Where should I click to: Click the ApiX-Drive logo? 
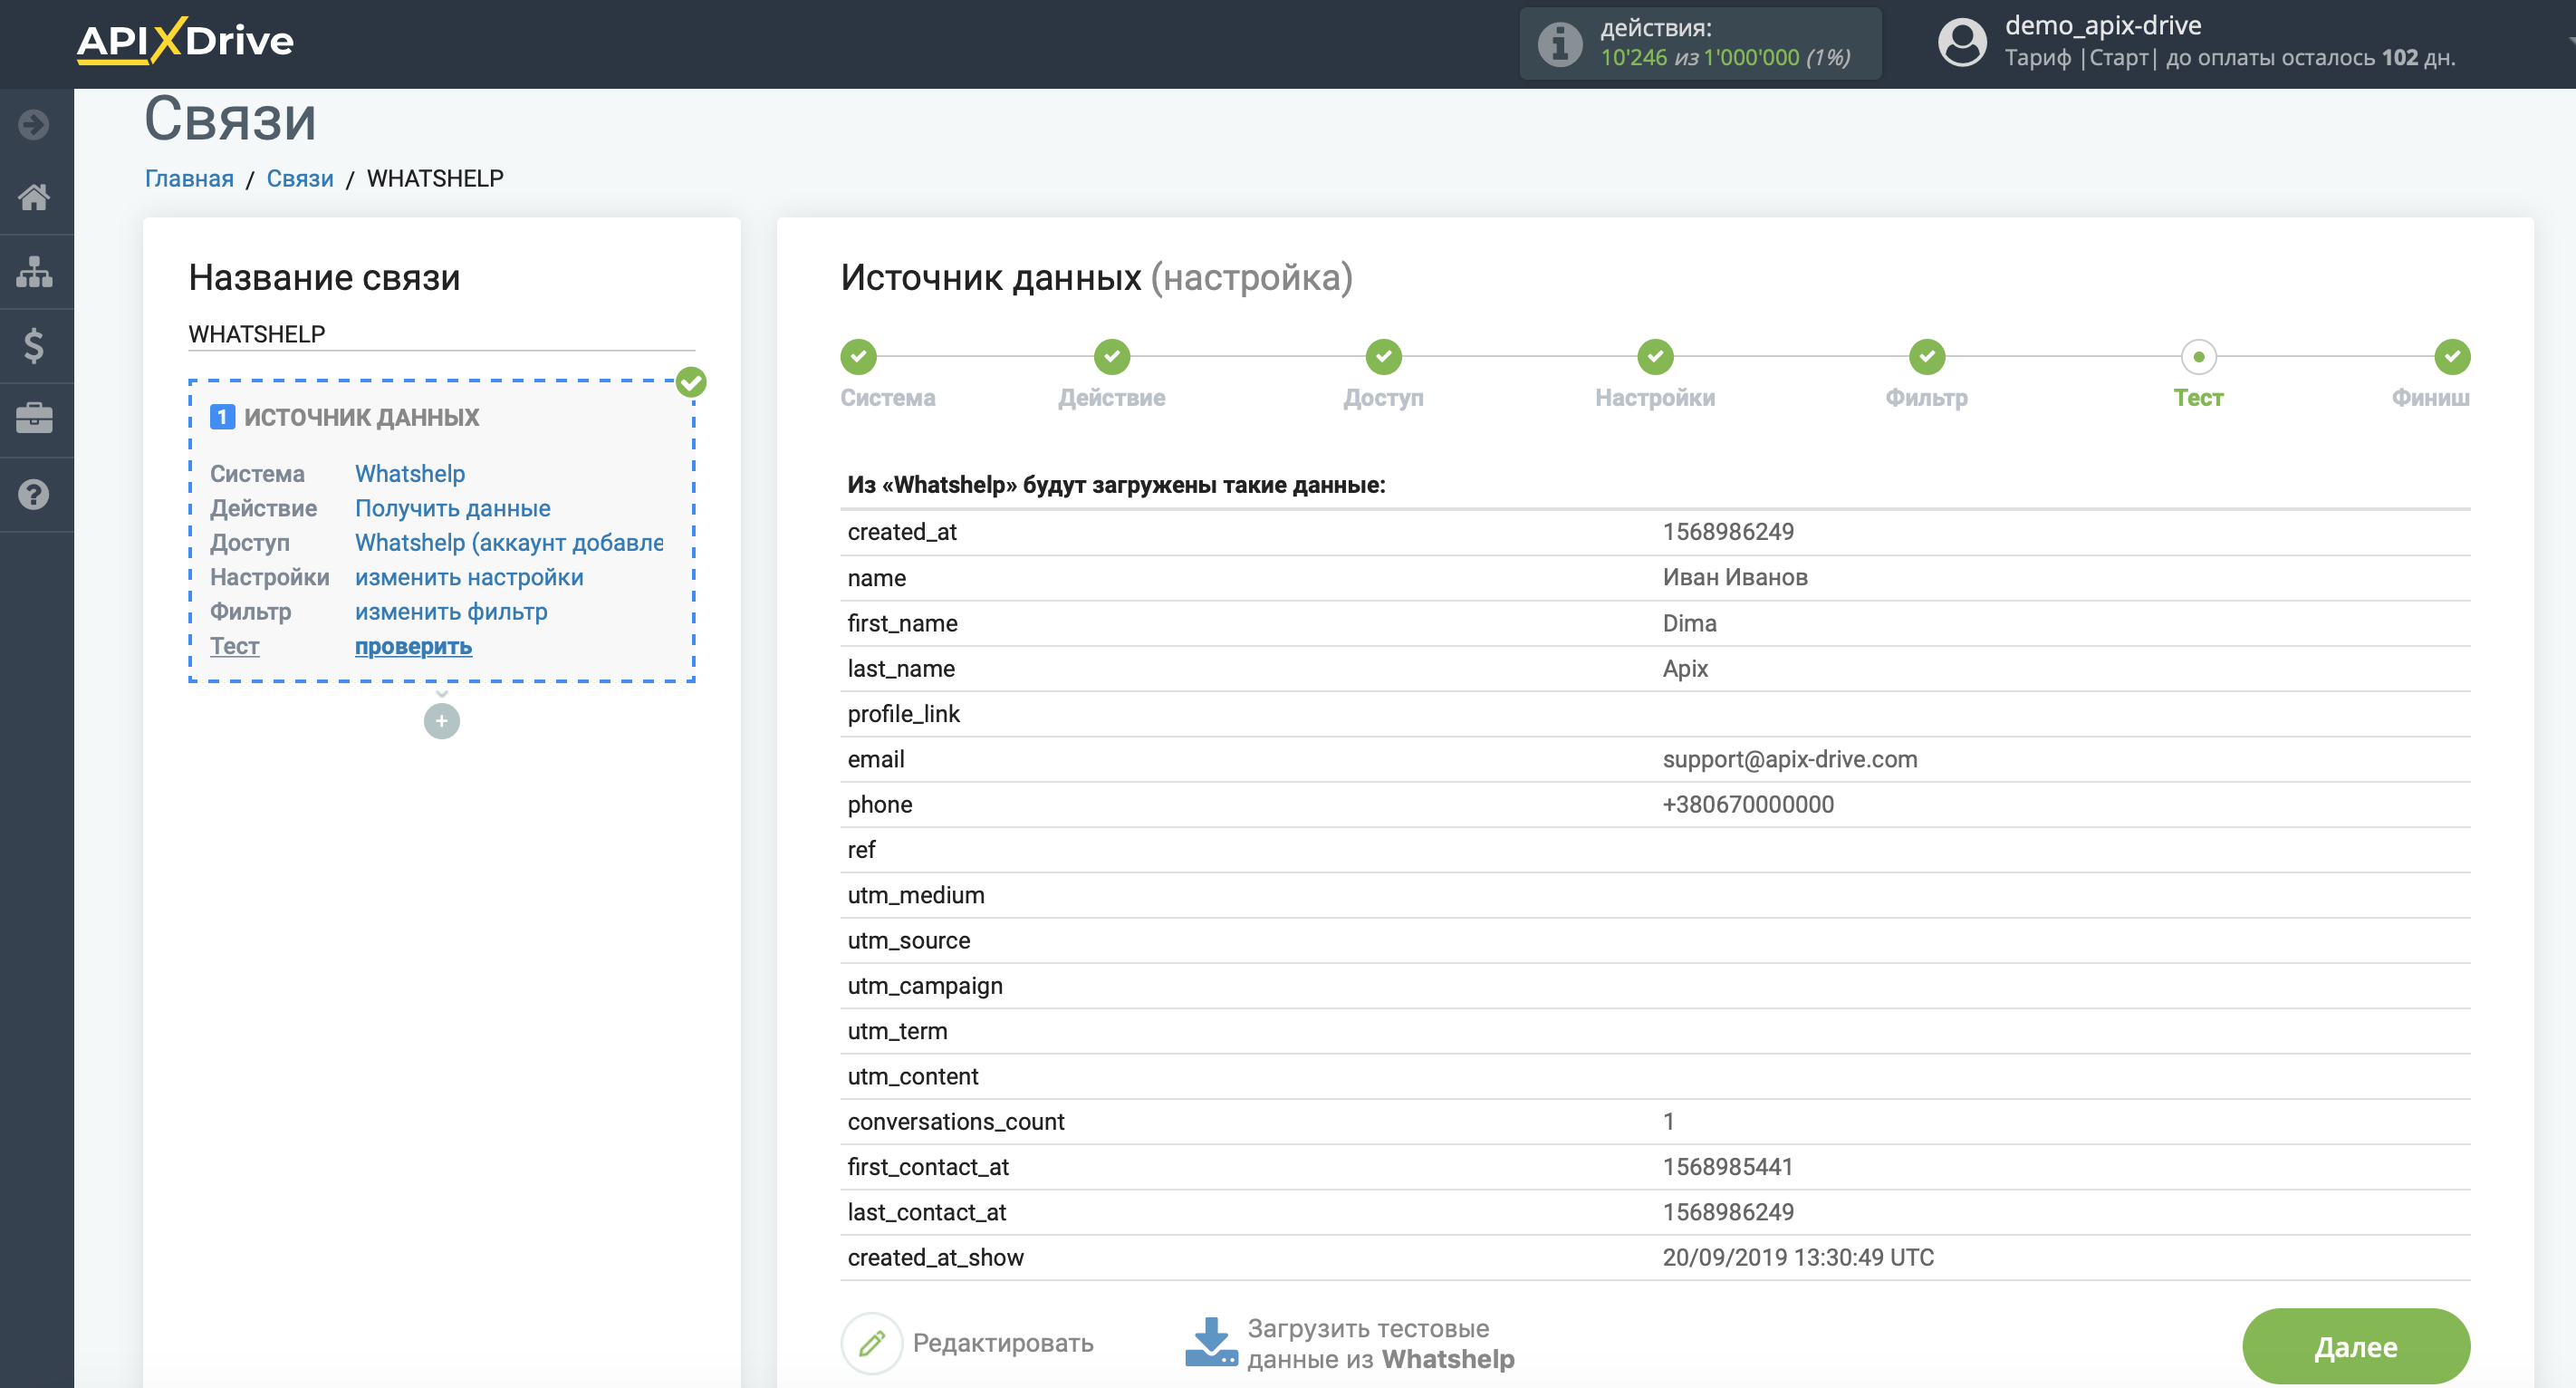pyautogui.click(x=185, y=41)
